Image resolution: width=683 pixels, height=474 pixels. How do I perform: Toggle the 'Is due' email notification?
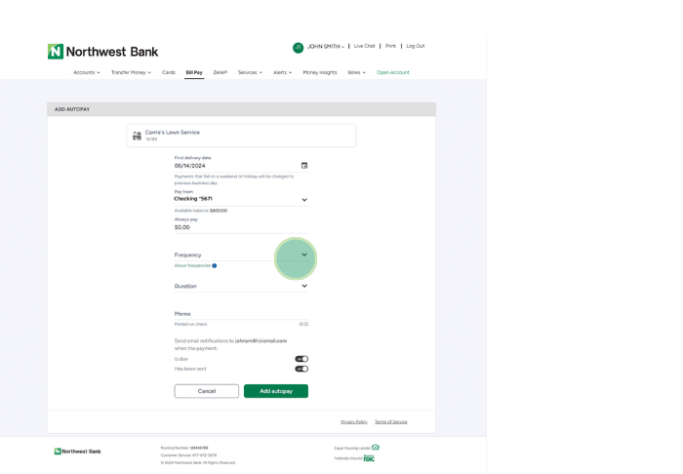[301, 359]
